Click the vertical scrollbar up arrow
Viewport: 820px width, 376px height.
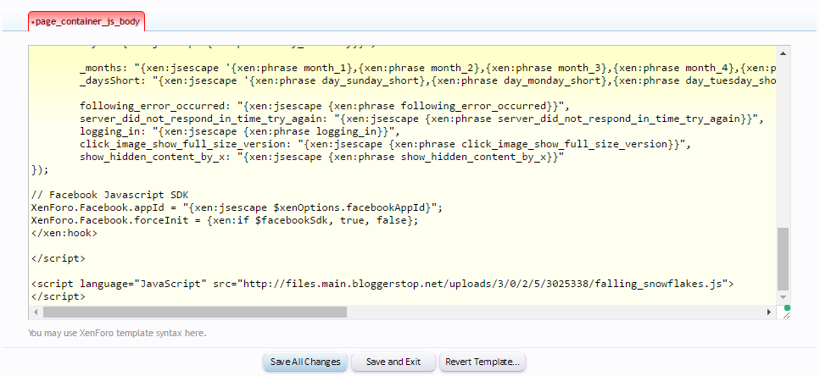tap(783, 53)
